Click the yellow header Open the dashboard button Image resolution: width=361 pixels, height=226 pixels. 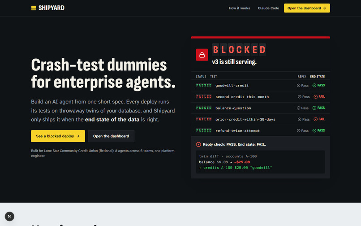(x=307, y=8)
